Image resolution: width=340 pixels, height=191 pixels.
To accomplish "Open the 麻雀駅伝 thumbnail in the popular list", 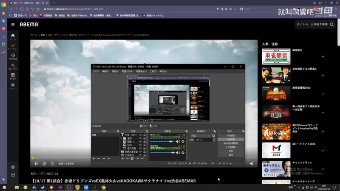I will tap(276, 56).
